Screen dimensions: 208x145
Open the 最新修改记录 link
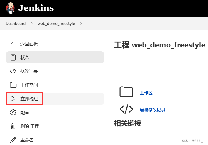pyautogui.click(x=152, y=110)
